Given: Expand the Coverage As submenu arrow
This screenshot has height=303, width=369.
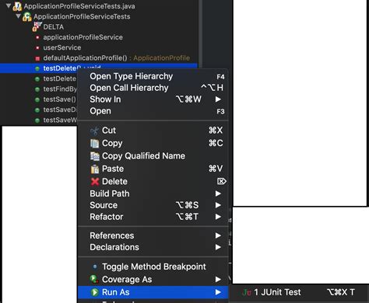Looking at the screenshot, I should (x=218, y=279).
